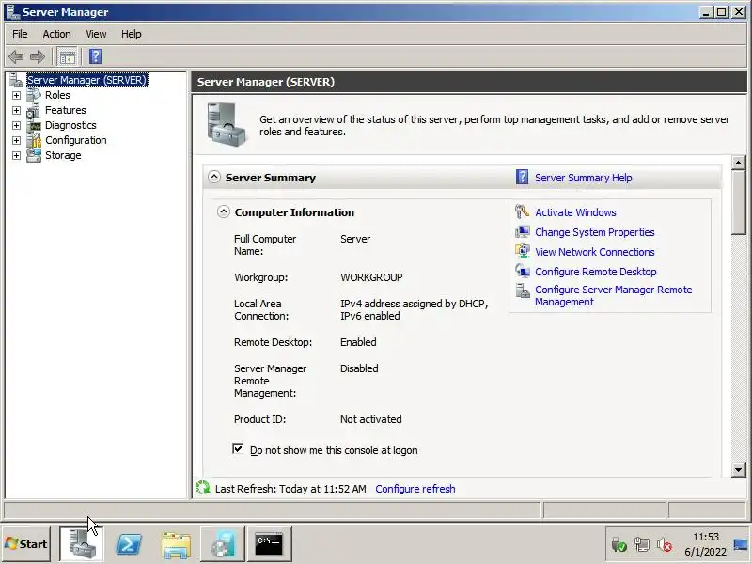Click the Activate Windows keys icon

click(x=522, y=211)
